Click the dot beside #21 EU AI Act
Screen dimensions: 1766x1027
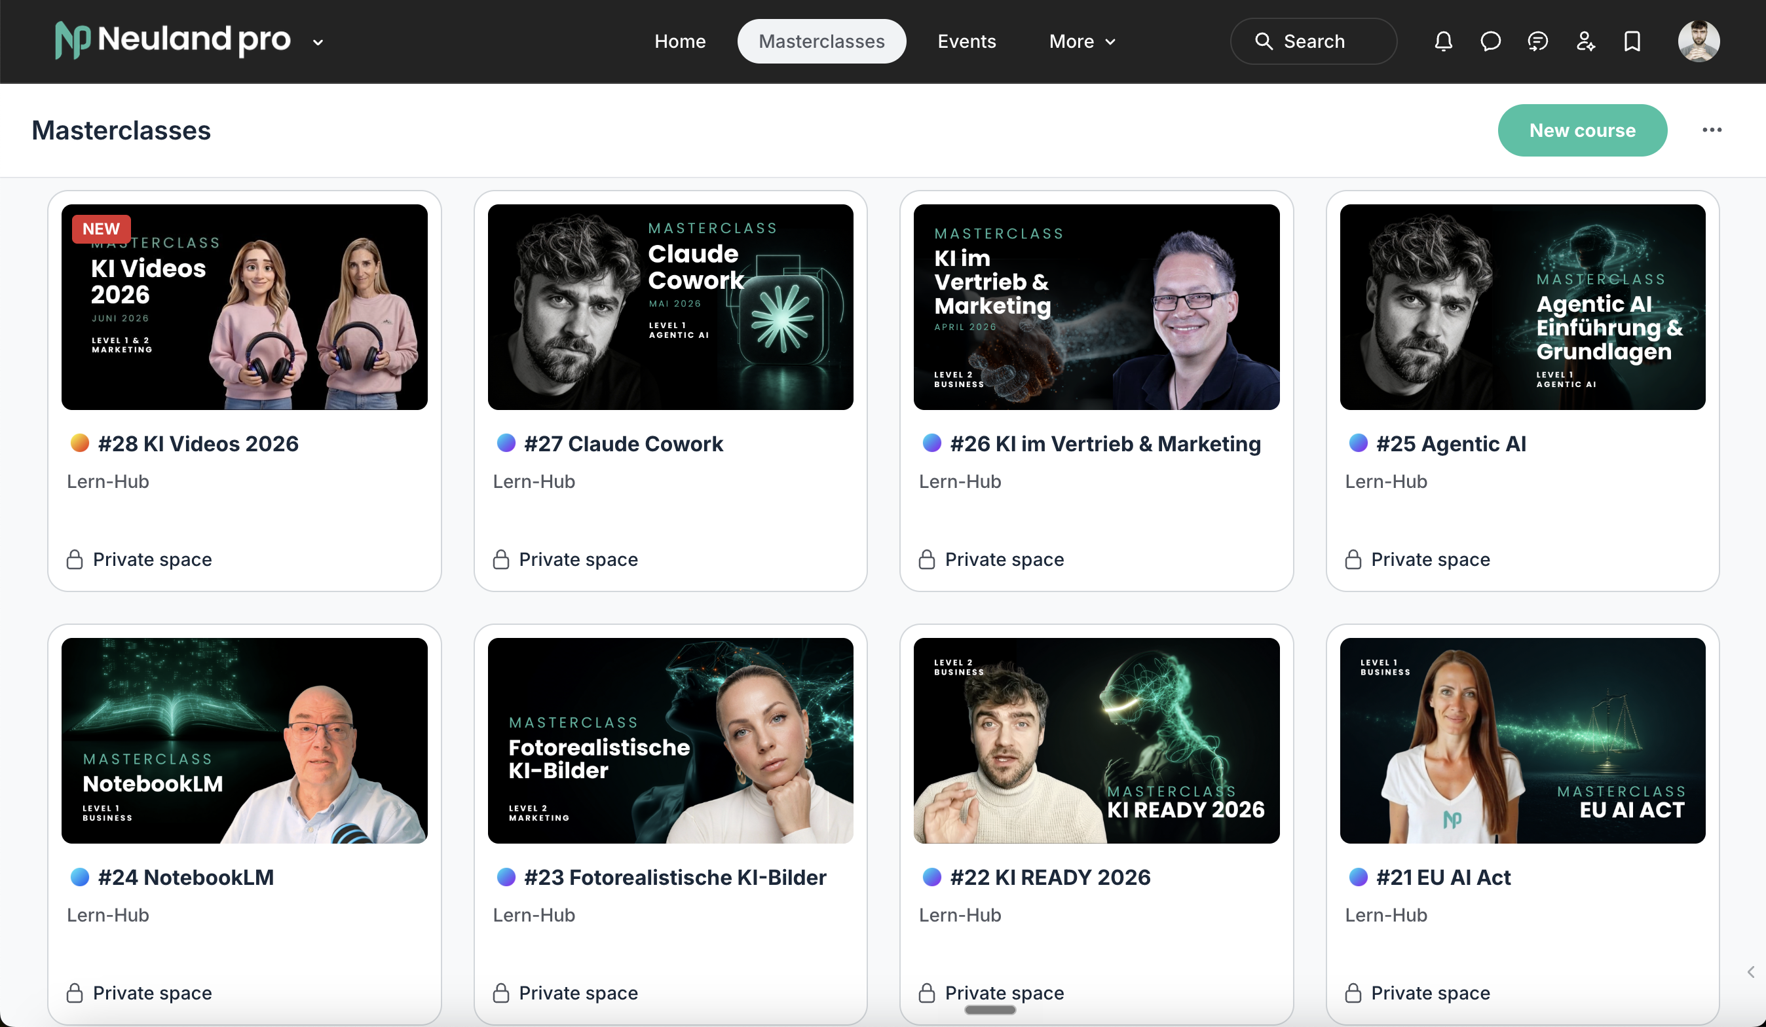coord(1358,876)
